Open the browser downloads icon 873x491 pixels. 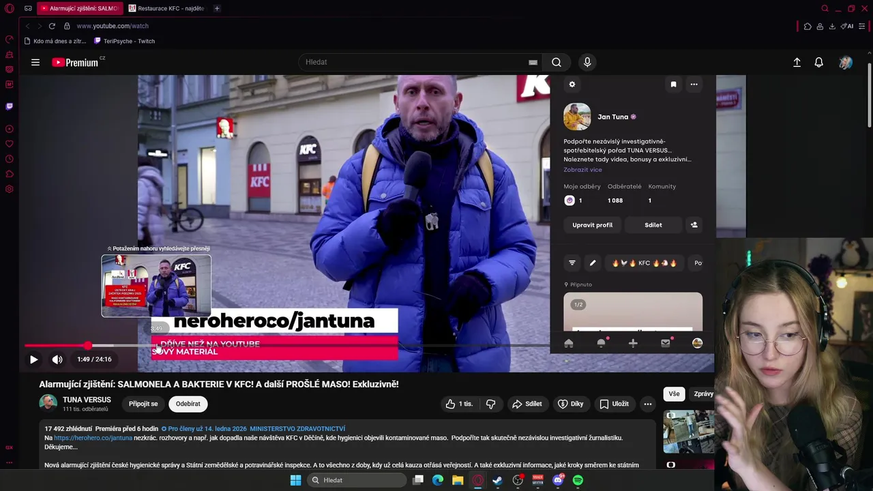[x=832, y=26]
